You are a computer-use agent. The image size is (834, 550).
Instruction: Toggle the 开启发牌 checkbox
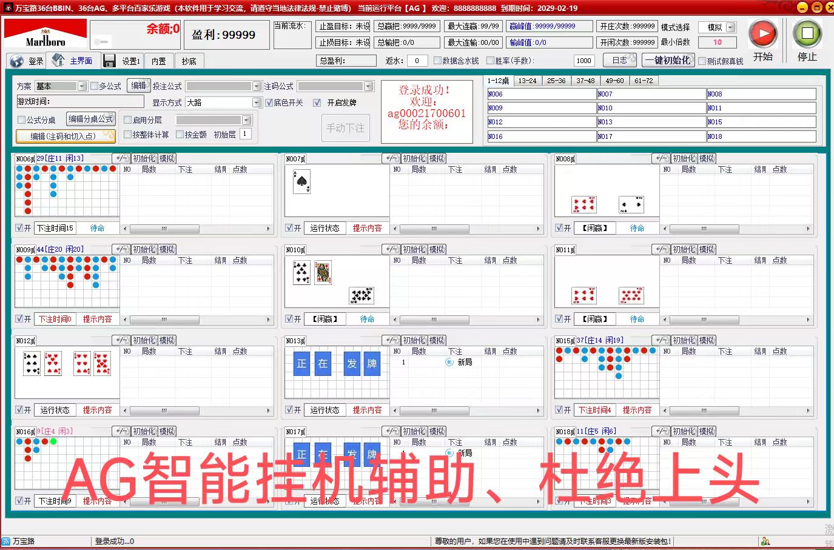coord(317,102)
